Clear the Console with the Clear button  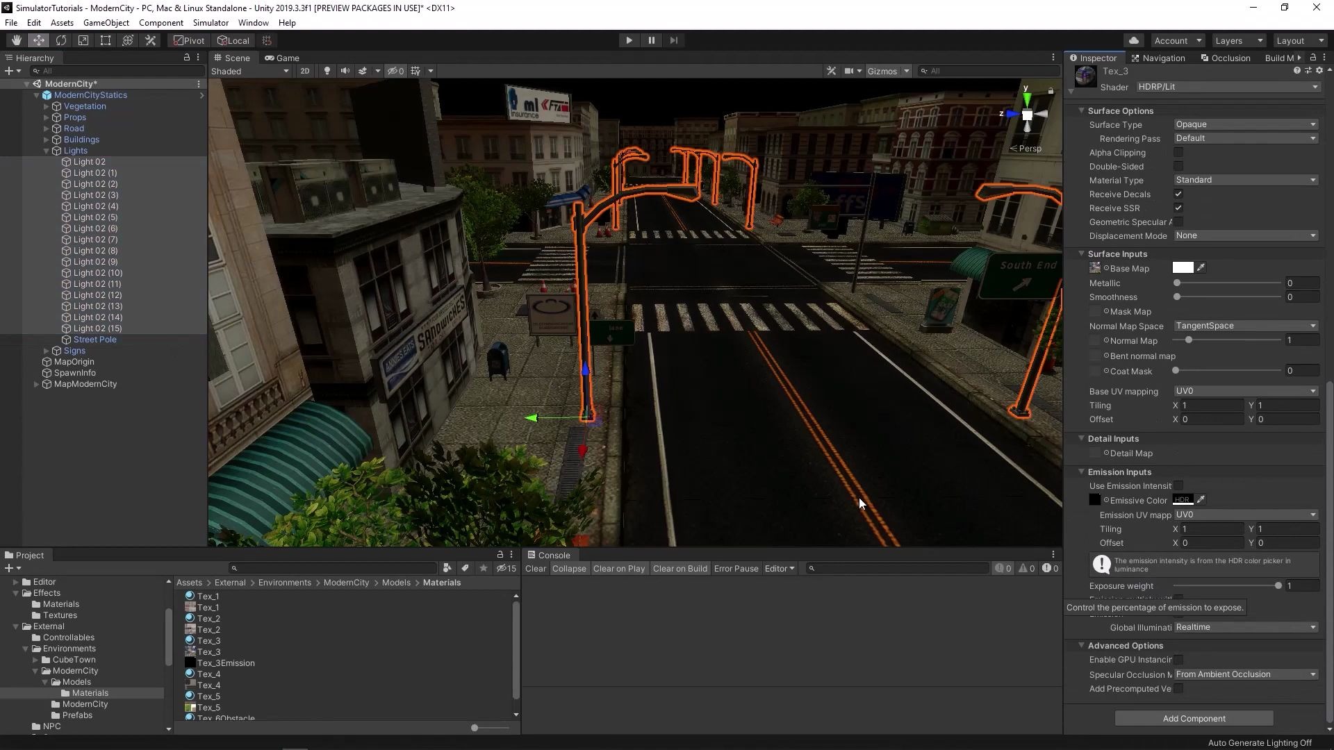coord(535,568)
